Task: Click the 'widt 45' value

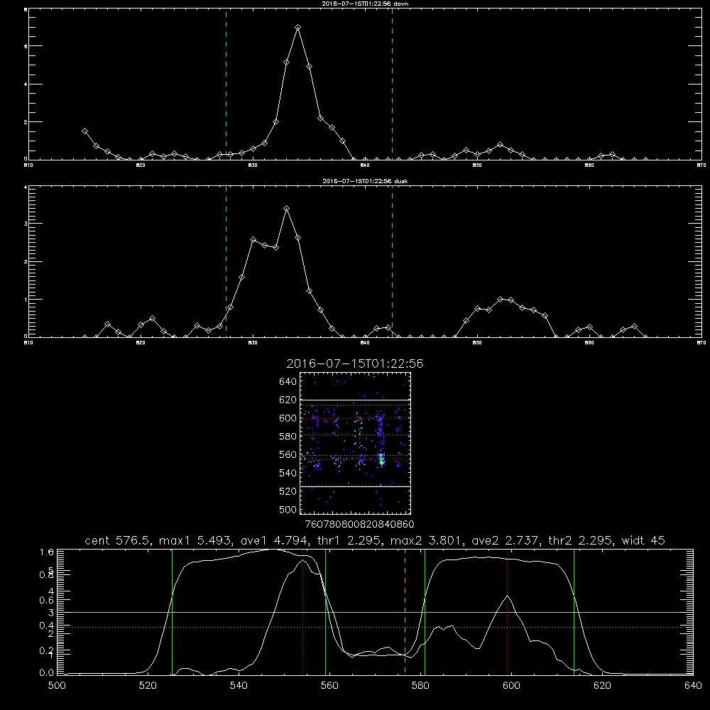Action: tap(643, 540)
